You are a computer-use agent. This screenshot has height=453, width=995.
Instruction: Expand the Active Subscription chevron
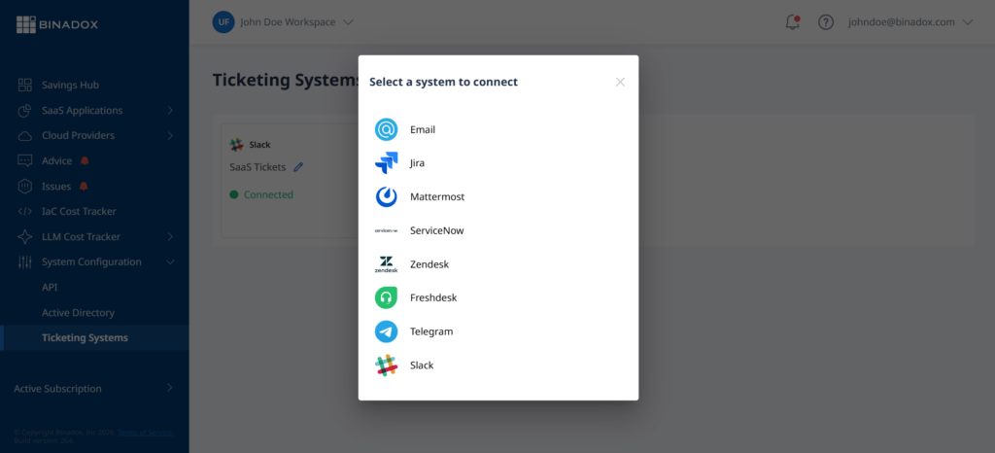click(x=170, y=388)
